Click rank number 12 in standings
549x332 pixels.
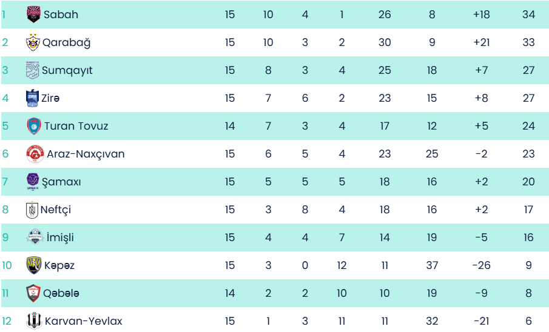click(7, 321)
